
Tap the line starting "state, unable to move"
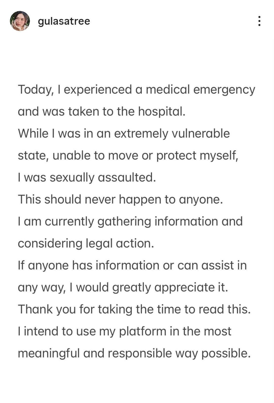[128, 155]
